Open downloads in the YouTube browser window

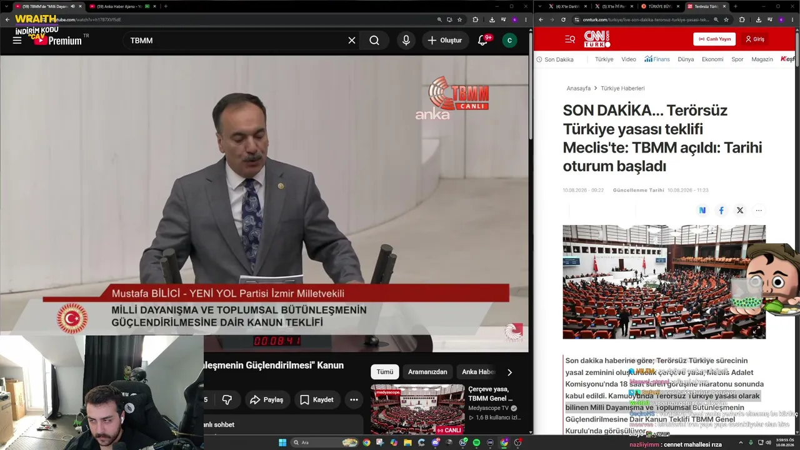(x=492, y=19)
